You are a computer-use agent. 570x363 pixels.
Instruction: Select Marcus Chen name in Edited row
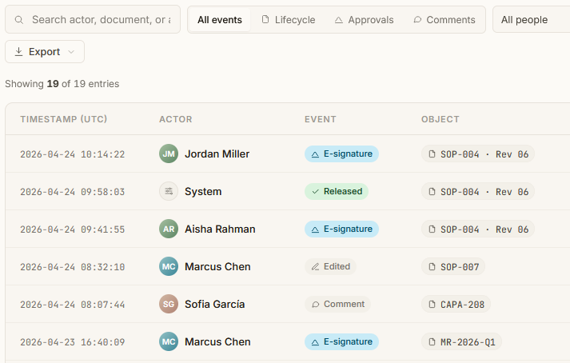pyautogui.click(x=217, y=266)
